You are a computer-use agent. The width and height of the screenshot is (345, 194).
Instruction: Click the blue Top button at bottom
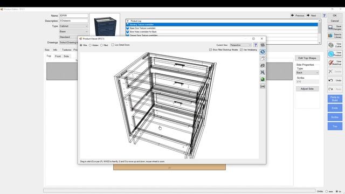(x=335, y=127)
